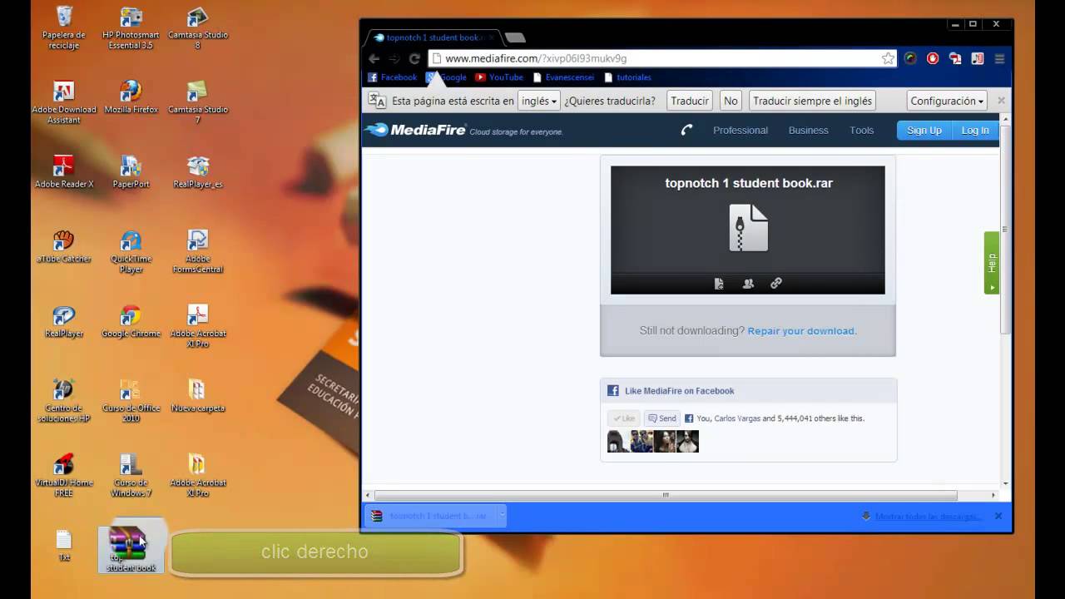Select the VirtualDJ Home FREE icon
Image resolution: width=1065 pixels, height=599 pixels.
[x=64, y=475]
